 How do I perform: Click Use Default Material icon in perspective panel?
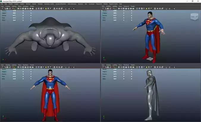tap(142, 9)
